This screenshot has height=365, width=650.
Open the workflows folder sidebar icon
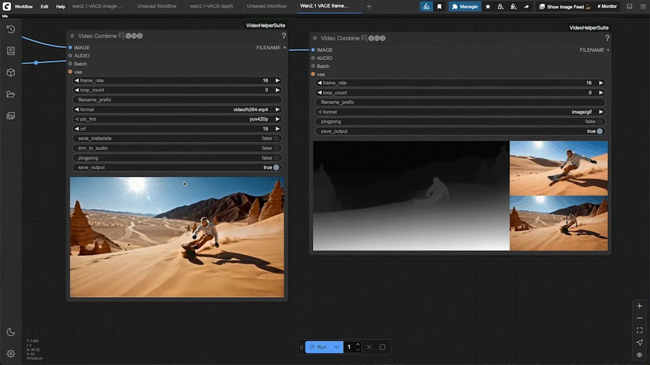click(11, 94)
